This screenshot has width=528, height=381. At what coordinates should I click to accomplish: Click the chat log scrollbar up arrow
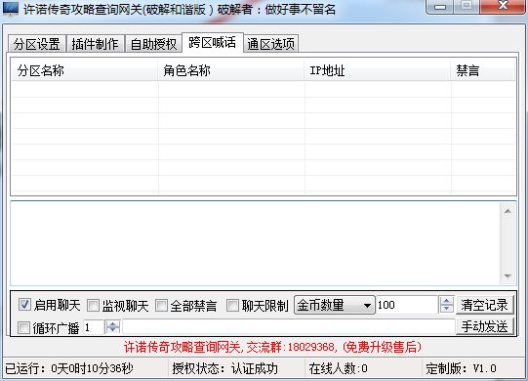click(x=508, y=211)
